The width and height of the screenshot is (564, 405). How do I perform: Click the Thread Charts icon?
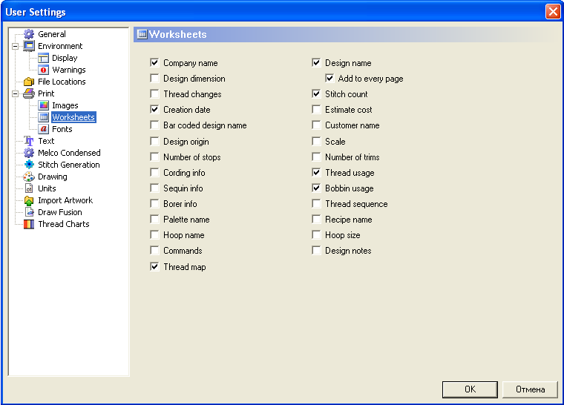29,224
